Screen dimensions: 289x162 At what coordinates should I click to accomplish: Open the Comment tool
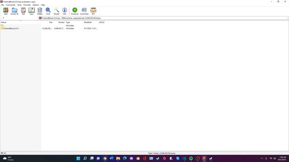pyautogui.click(x=84, y=11)
